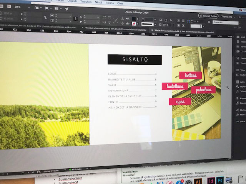
Task: Click the Illustrator icon in the Dock
Action: (x=198, y=181)
